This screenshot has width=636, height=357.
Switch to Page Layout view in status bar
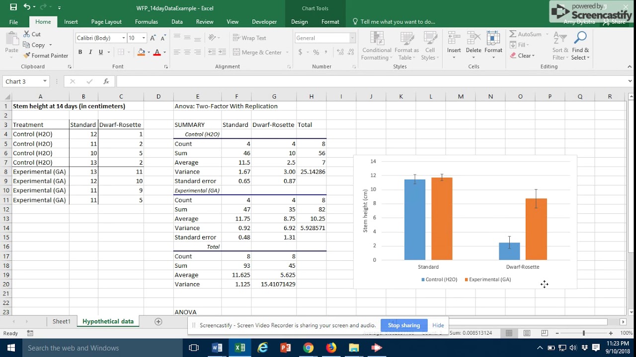527,333
